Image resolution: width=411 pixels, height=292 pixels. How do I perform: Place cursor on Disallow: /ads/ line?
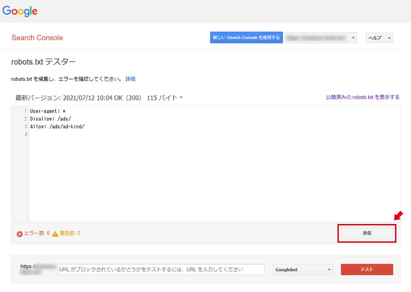pos(50,119)
